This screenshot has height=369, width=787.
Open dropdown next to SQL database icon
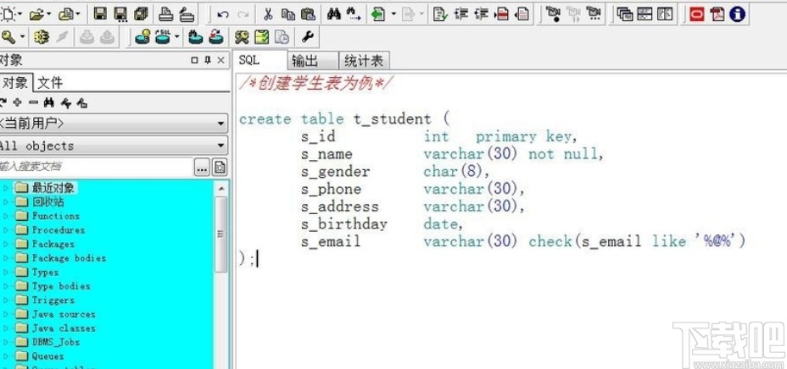(x=176, y=37)
